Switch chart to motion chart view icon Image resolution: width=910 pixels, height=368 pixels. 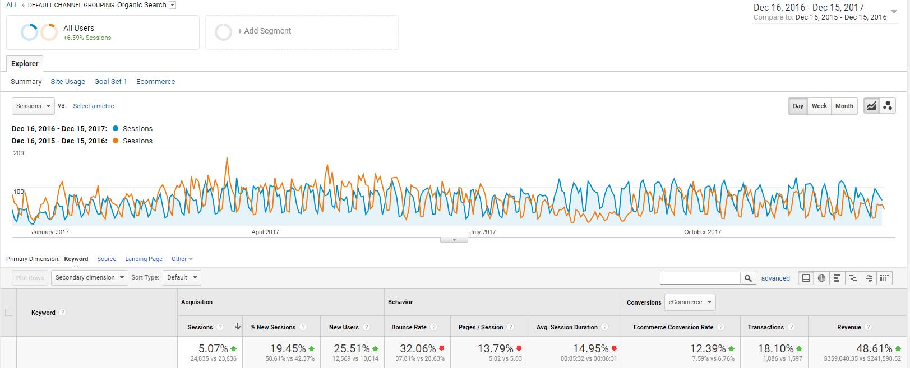pos(888,106)
